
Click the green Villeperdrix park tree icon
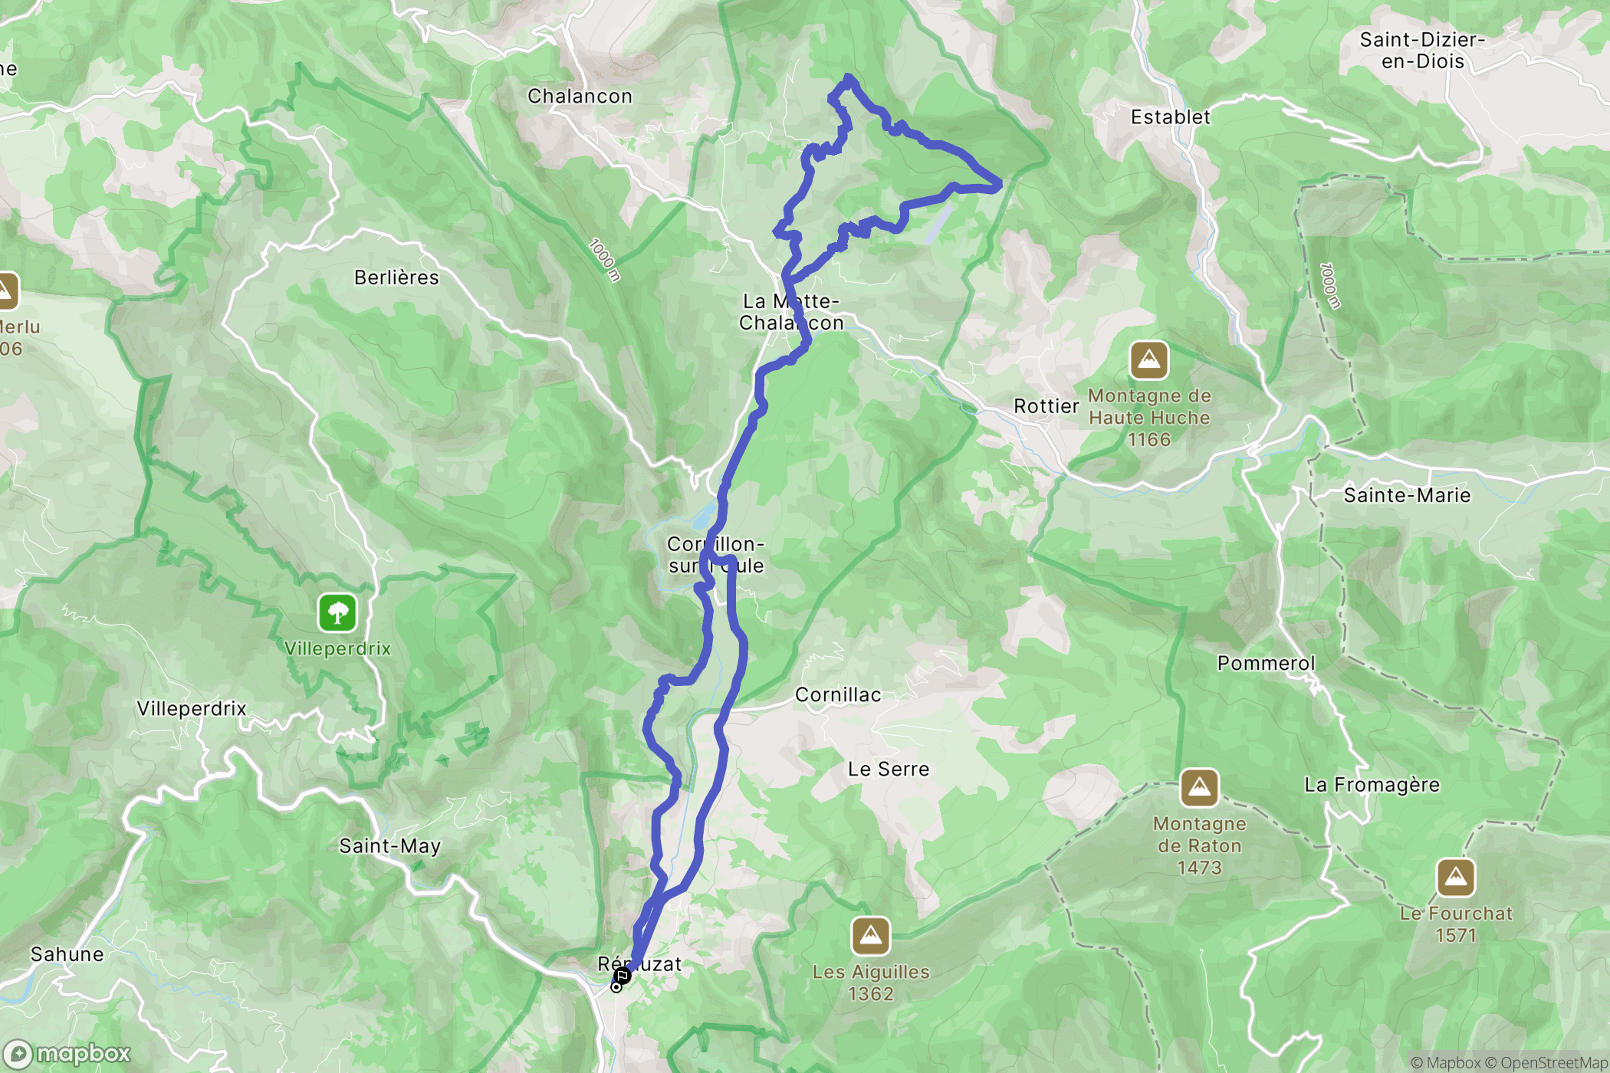point(337,613)
